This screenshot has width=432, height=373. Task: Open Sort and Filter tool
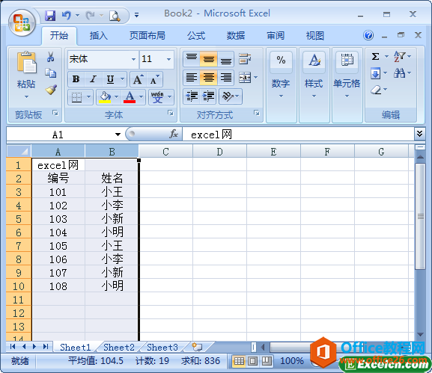[399, 56]
